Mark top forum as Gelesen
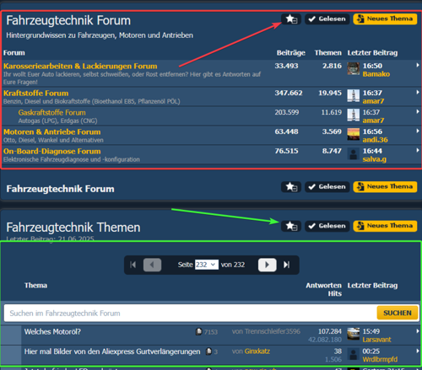The image size is (422, 370). (327, 19)
